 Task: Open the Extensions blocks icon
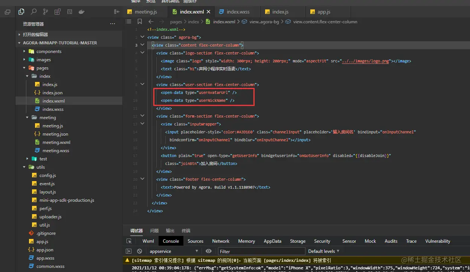58,12
